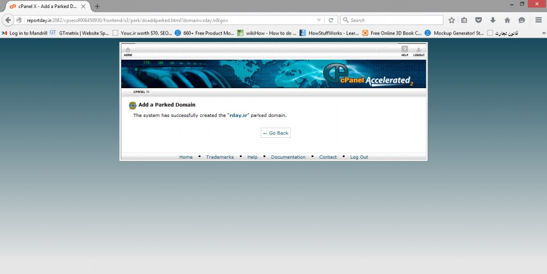
Task: Open cPanel Help question mark icon
Action: 404,50
